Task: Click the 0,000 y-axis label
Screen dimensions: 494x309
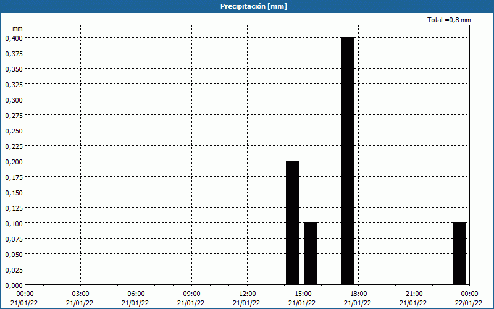Action: click(14, 286)
